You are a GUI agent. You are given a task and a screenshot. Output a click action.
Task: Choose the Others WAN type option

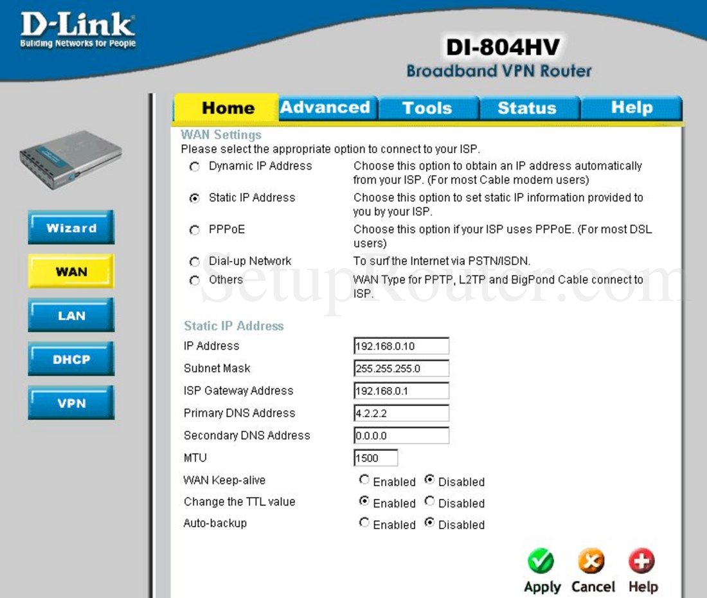coord(194,280)
